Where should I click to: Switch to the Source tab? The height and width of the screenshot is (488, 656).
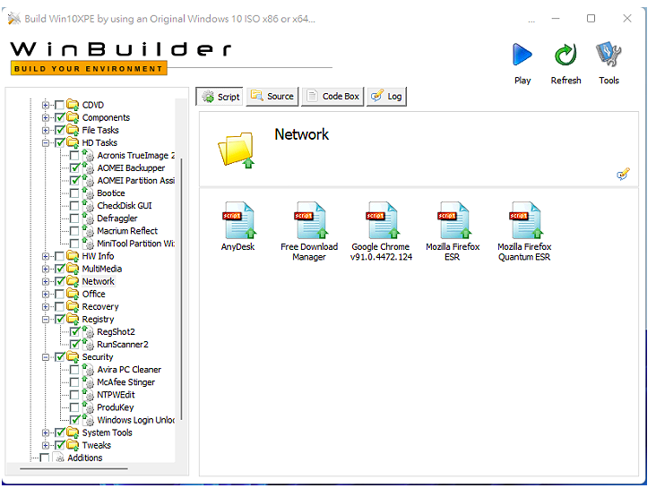tap(272, 97)
